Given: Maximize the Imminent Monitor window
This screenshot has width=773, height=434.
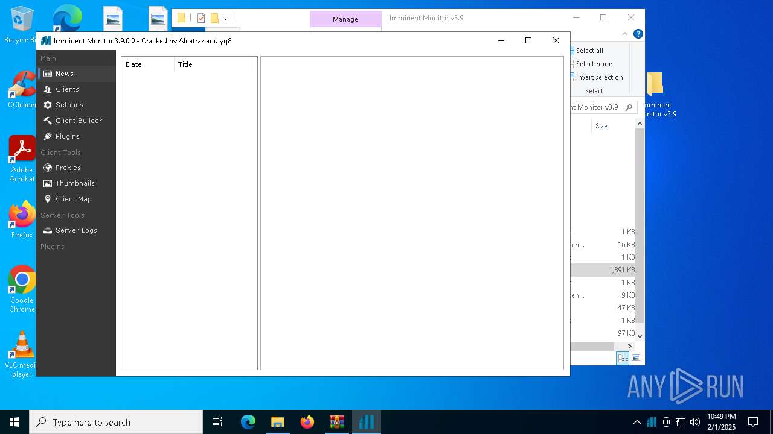Looking at the screenshot, I should [x=528, y=40].
